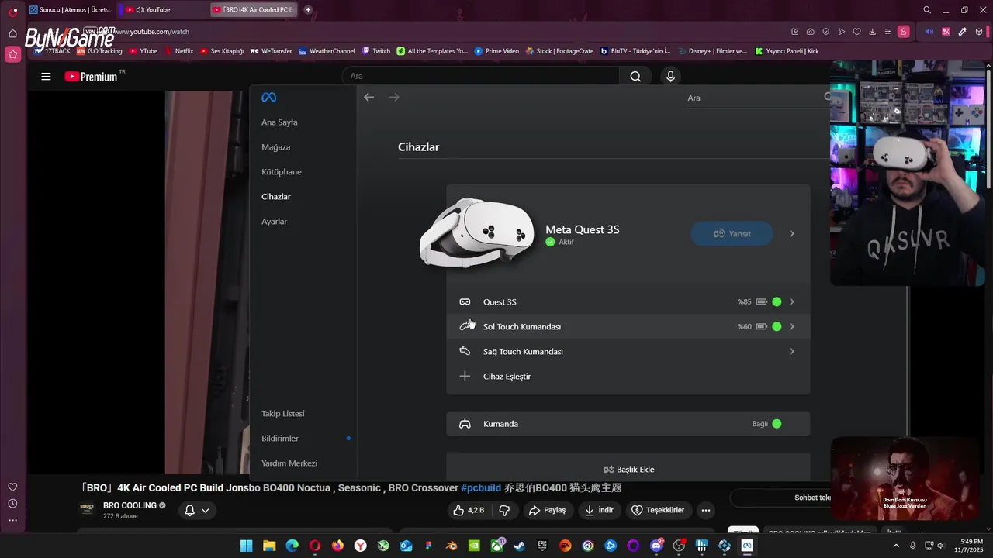Open video more actions three dots
This screenshot has height=558, width=993.
coord(705,510)
